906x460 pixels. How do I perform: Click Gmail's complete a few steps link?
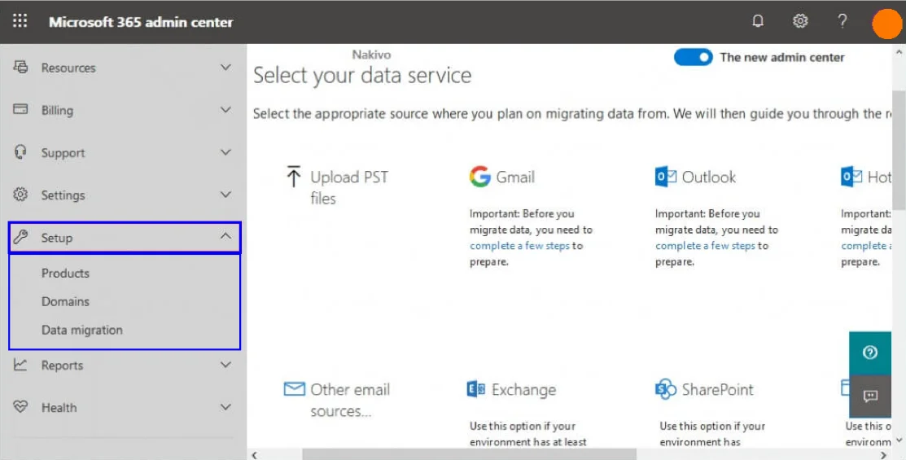pos(519,246)
